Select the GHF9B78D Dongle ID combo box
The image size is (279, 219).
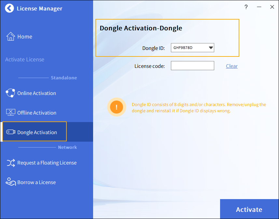189,48
